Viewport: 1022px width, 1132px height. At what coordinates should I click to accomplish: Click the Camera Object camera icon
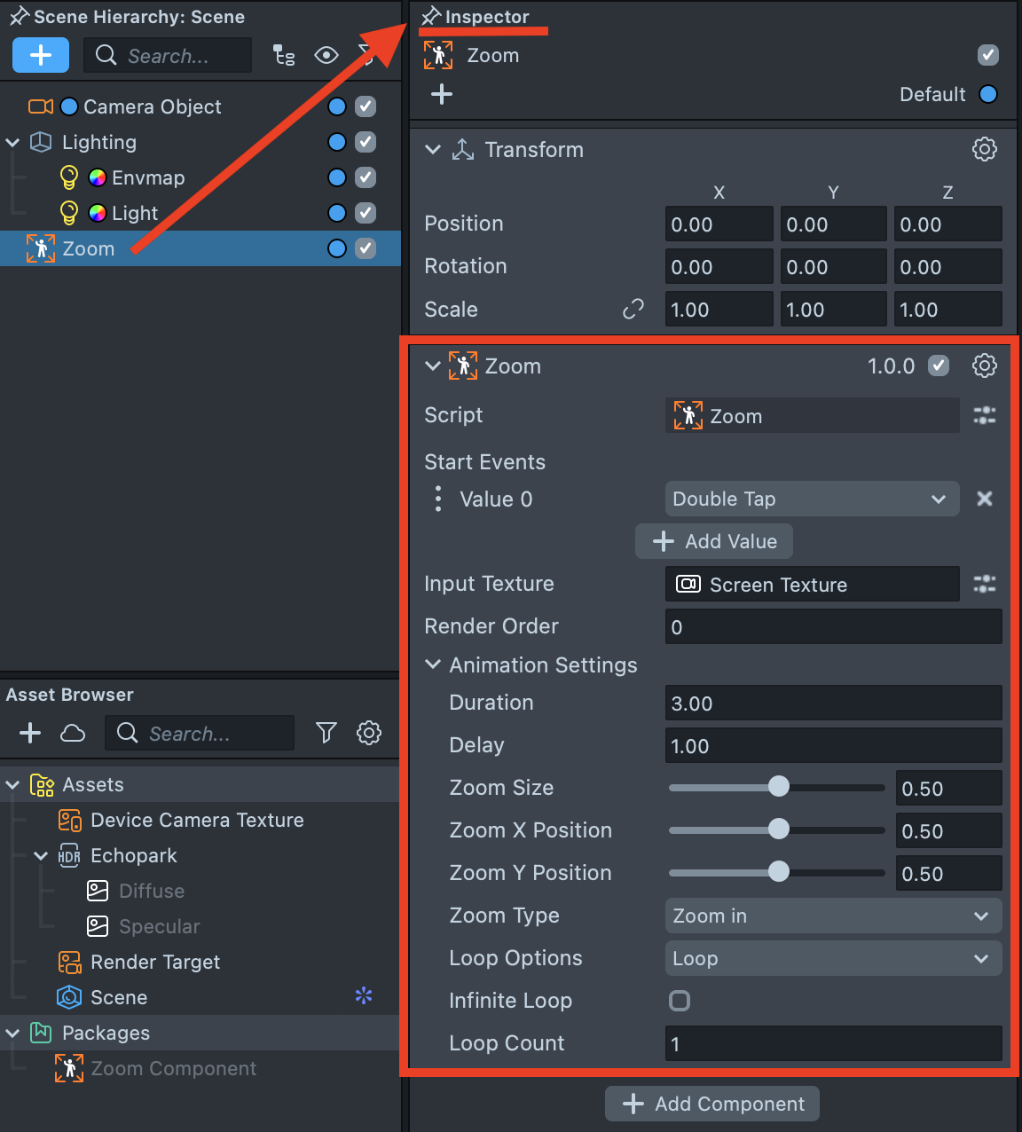(x=41, y=106)
